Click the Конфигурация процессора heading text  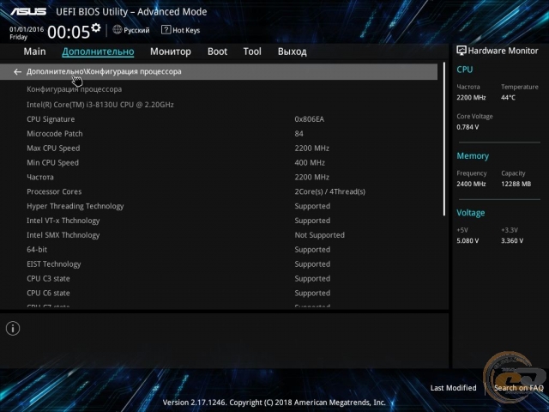(75, 89)
